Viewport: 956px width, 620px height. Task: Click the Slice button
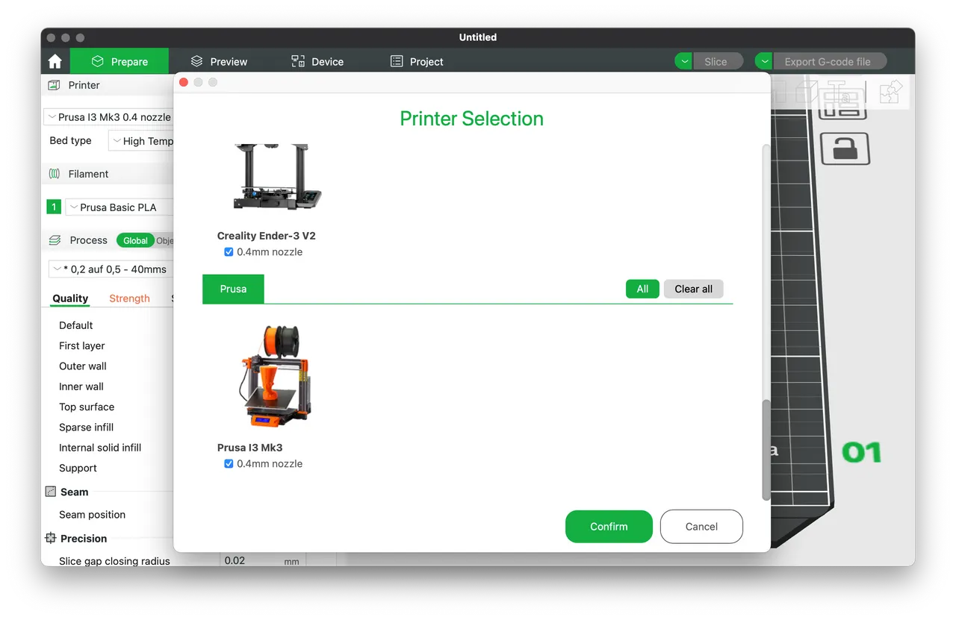pyautogui.click(x=717, y=61)
